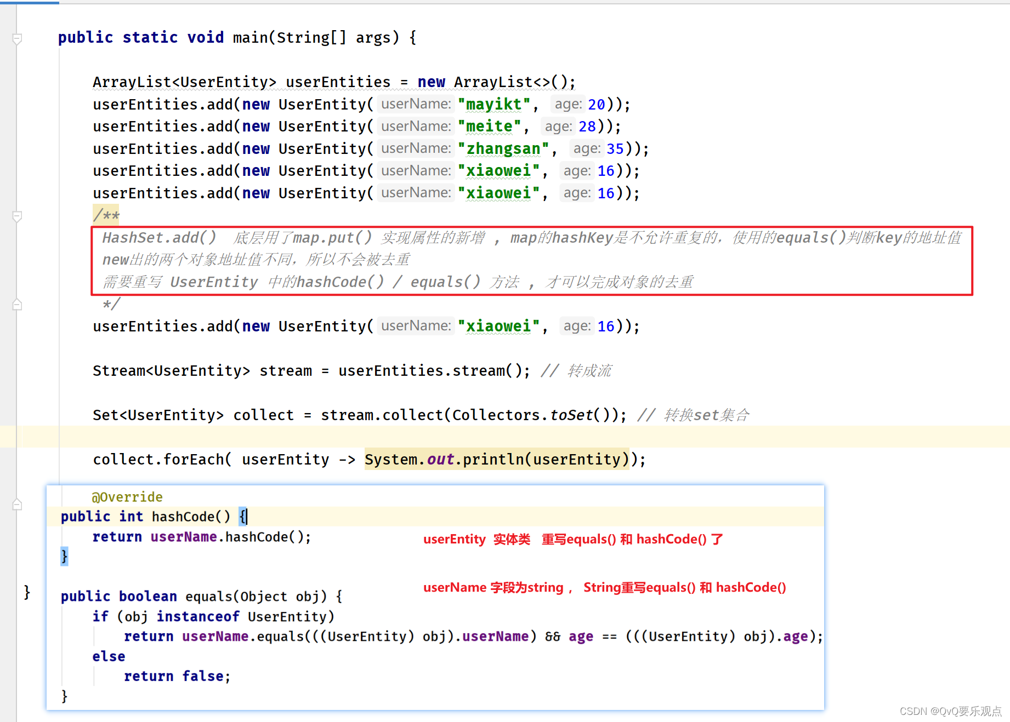Screen dimensions: 1010x722
Task: Click the hashCode() method name
Action: click(x=191, y=517)
